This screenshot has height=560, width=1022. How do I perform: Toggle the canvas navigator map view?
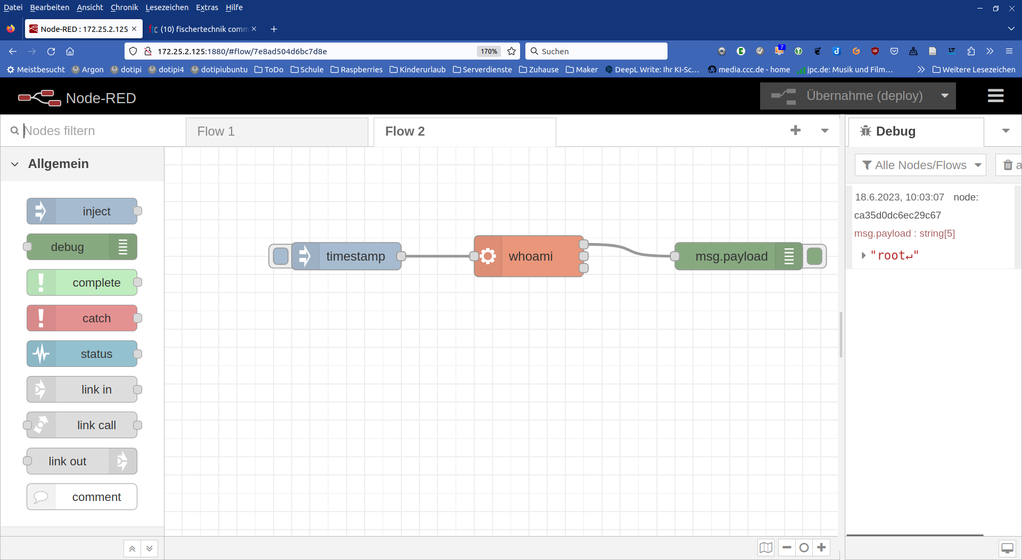point(766,547)
